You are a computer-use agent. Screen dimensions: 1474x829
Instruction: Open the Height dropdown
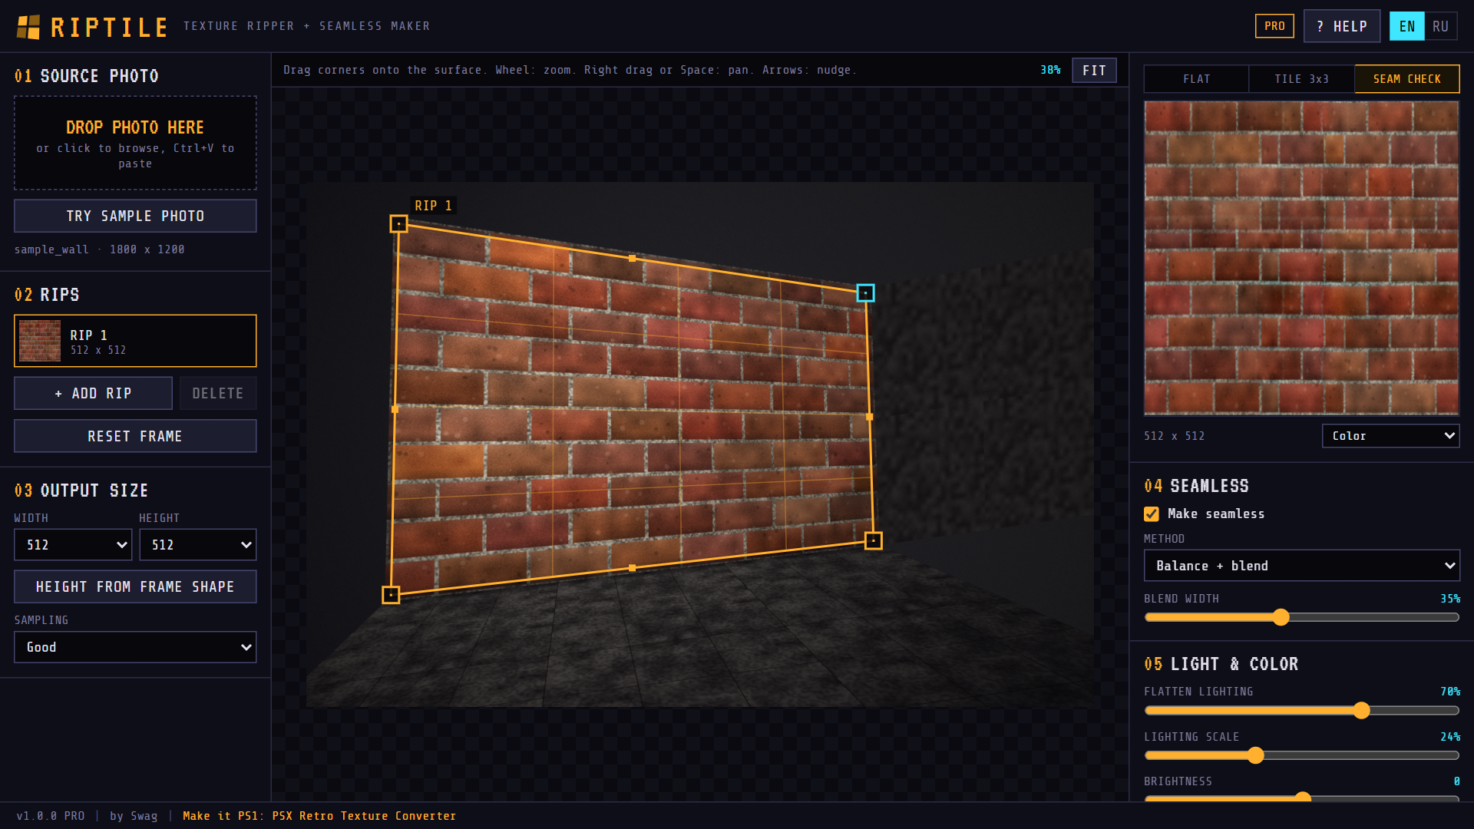pyautogui.click(x=197, y=545)
